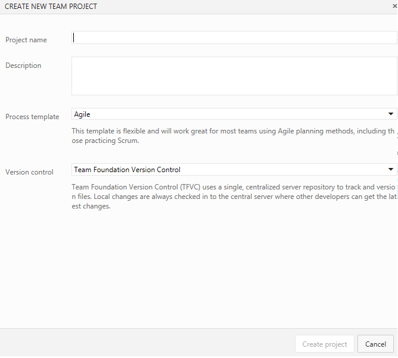Click the Process template dropdown arrow
The height and width of the screenshot is (358, 398).
point(391,114)
